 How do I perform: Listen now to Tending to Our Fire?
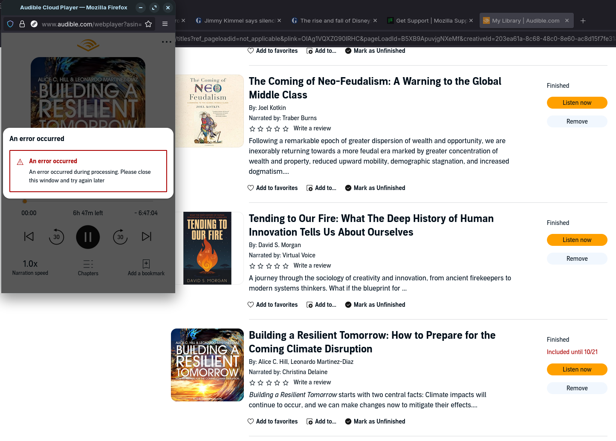tap(577, 240)
